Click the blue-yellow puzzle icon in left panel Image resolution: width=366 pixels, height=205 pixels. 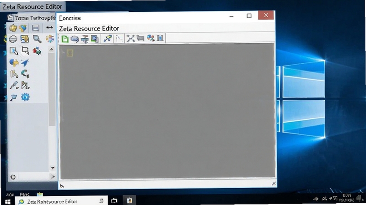[x=23, y=28]
